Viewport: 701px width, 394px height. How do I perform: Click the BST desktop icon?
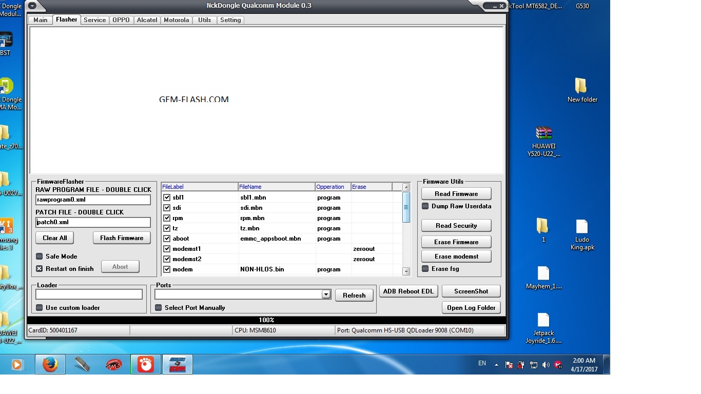click(x=5, y=44)
